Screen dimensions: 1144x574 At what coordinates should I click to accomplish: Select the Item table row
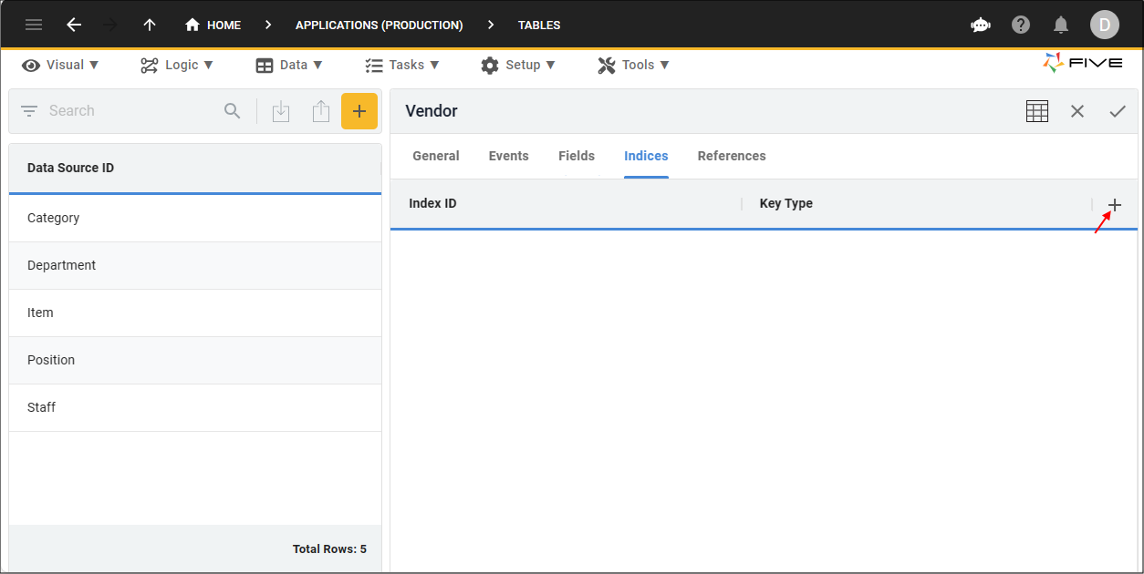[x=195, y=313]
